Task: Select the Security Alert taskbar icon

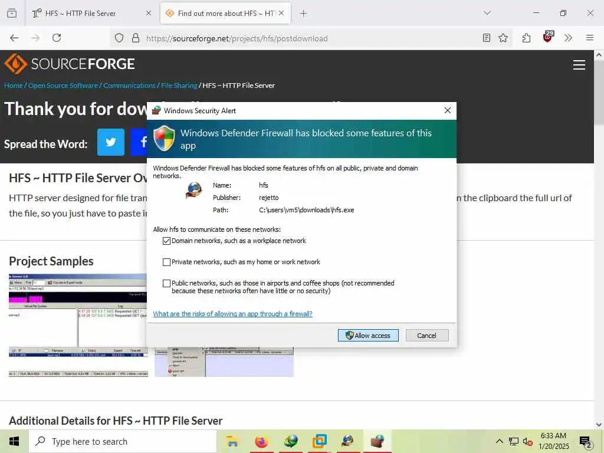Action: [x=377, y=441]
